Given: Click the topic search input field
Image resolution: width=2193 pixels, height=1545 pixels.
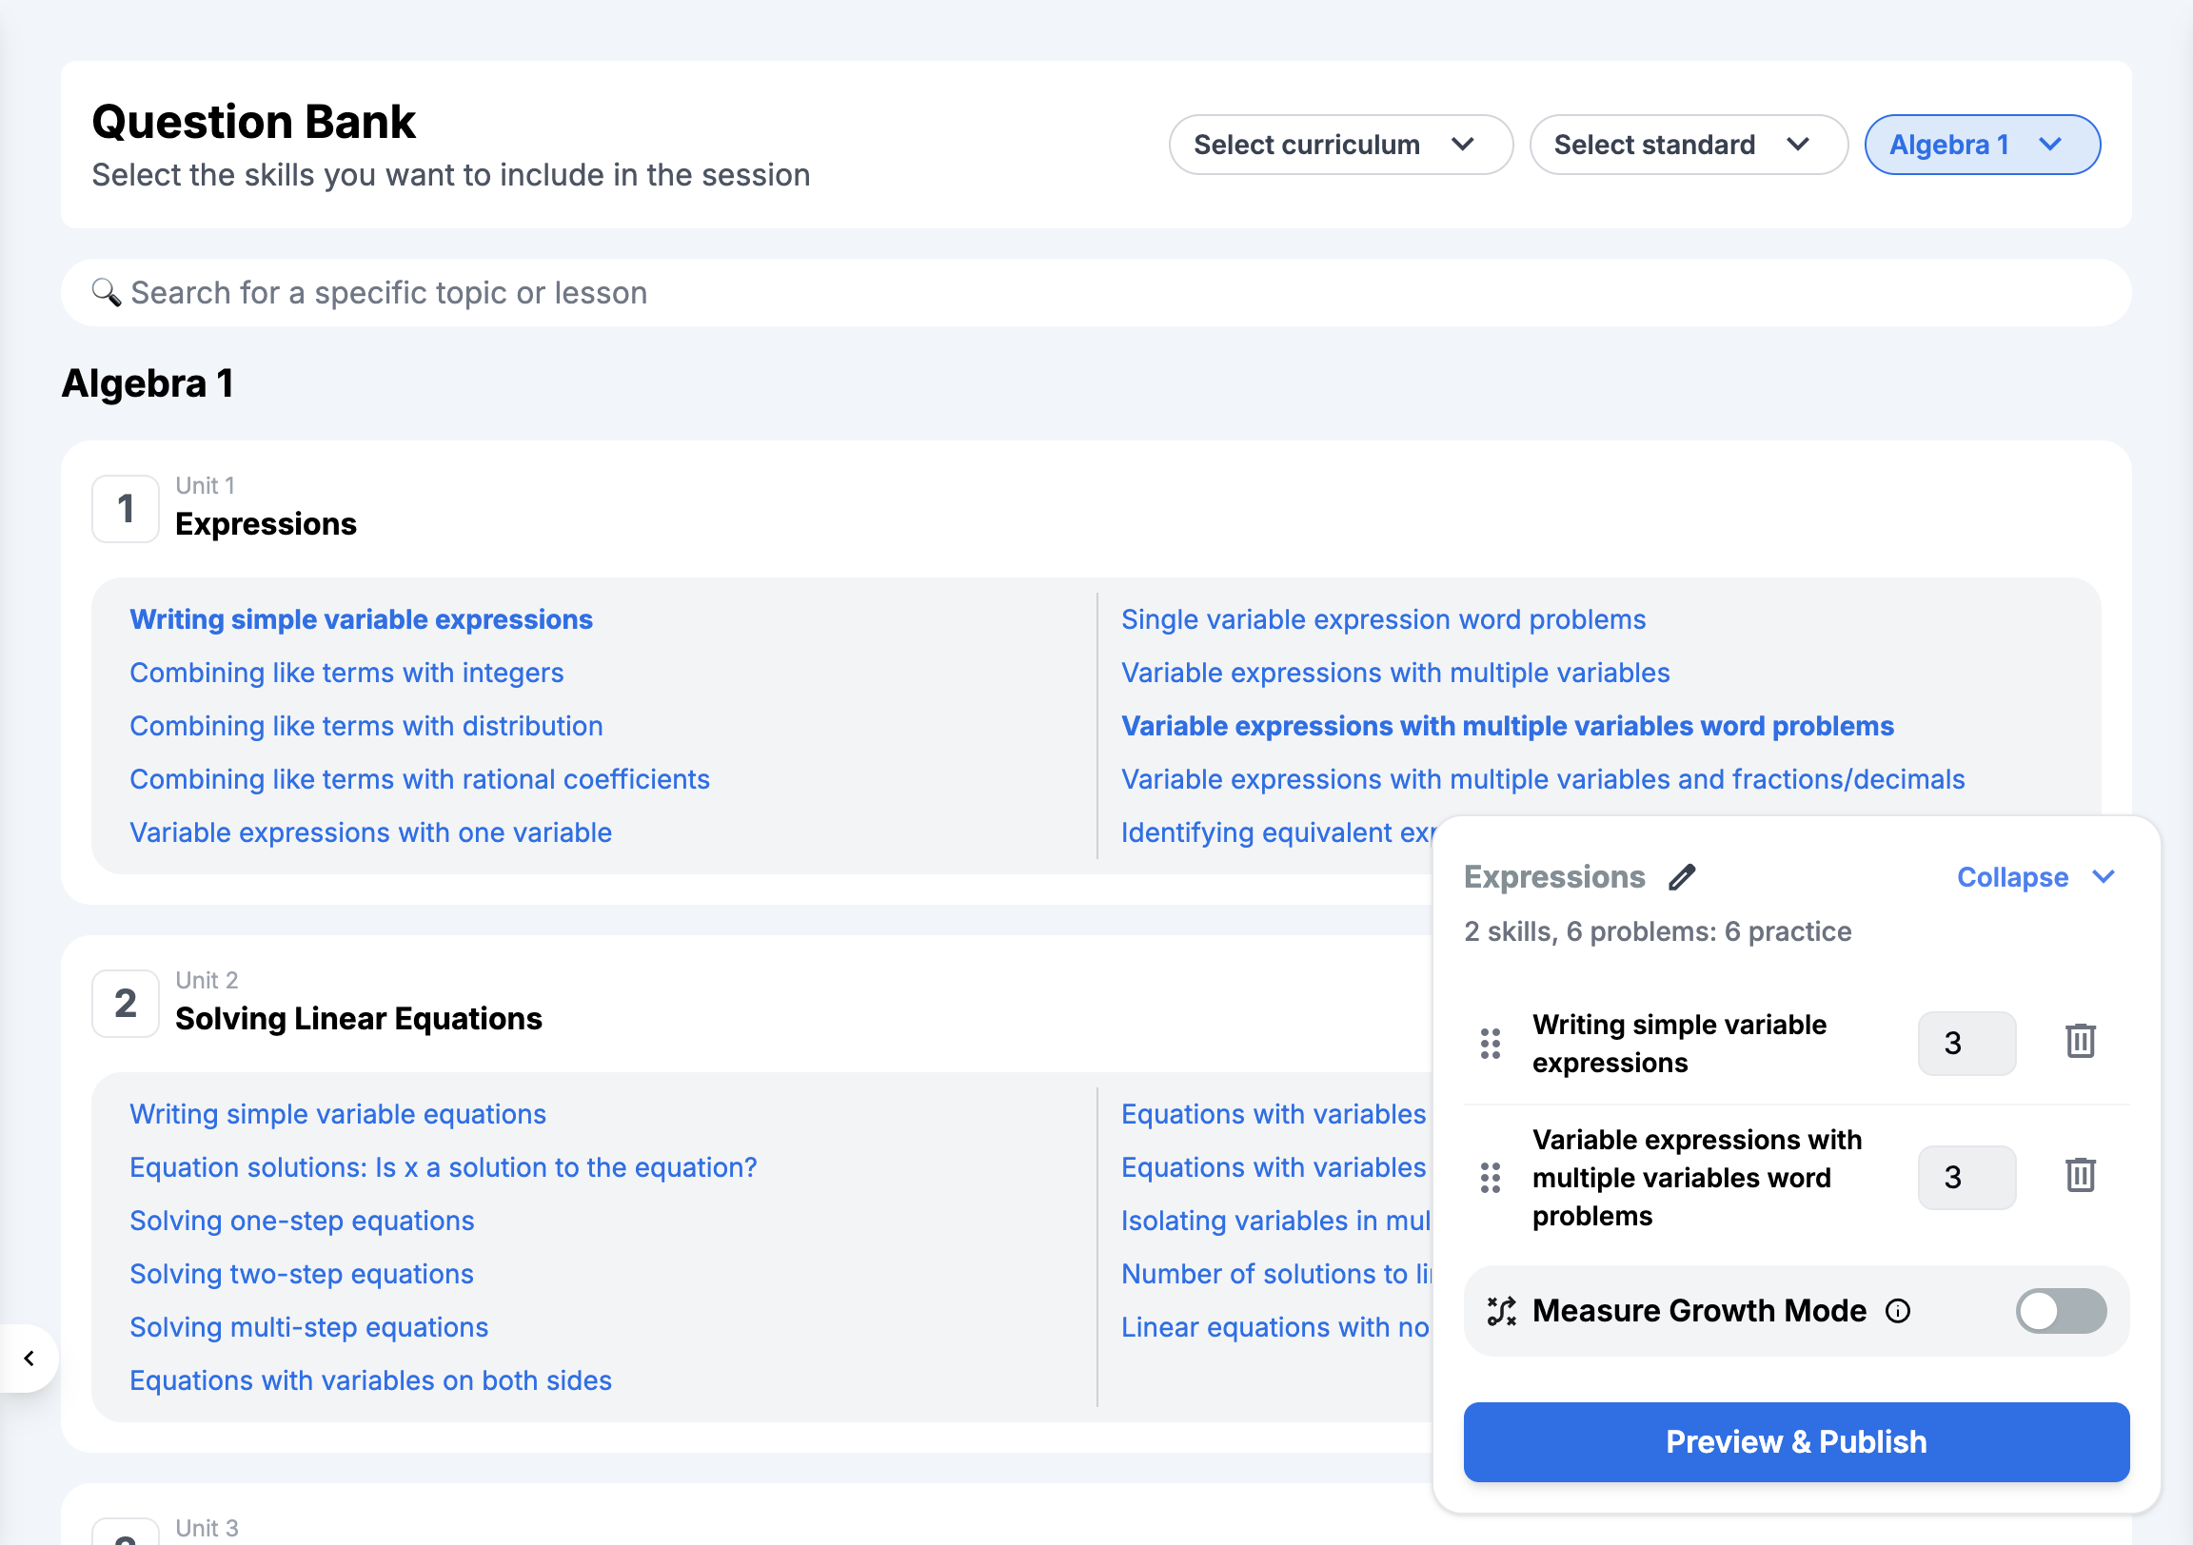Looking at the screenshot, I should tap(668, 292).
